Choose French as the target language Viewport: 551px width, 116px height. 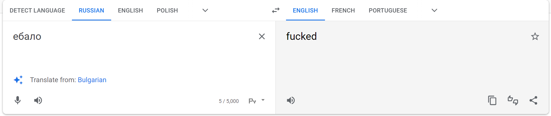[343, 11]
